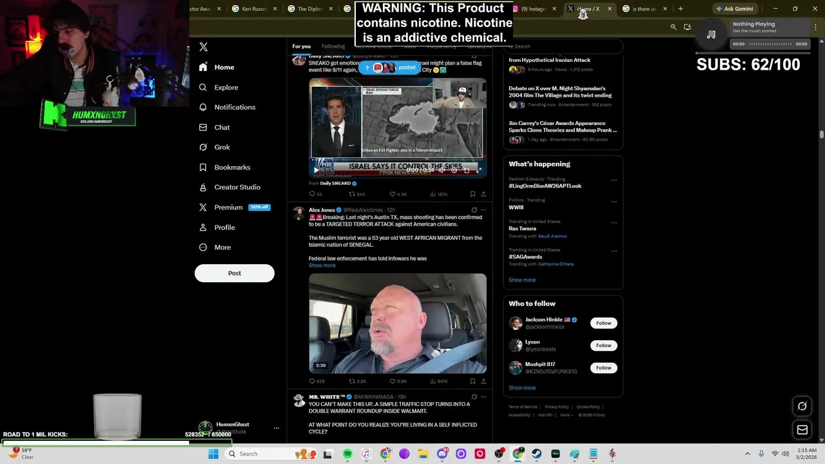Enter fullscreen on SNEAKO video
This screenshot has width=825, height=464.
click(478, 170)
